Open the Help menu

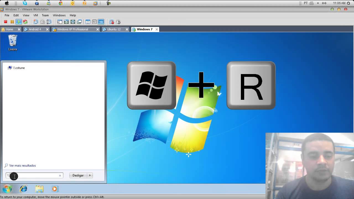(x=73, y=15)
